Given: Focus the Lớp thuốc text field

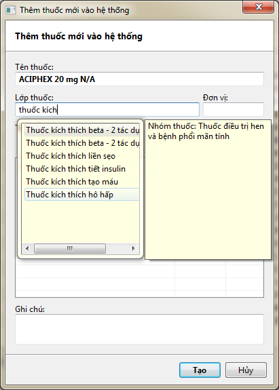Looking at the screenshot, I should coord(107,109).
